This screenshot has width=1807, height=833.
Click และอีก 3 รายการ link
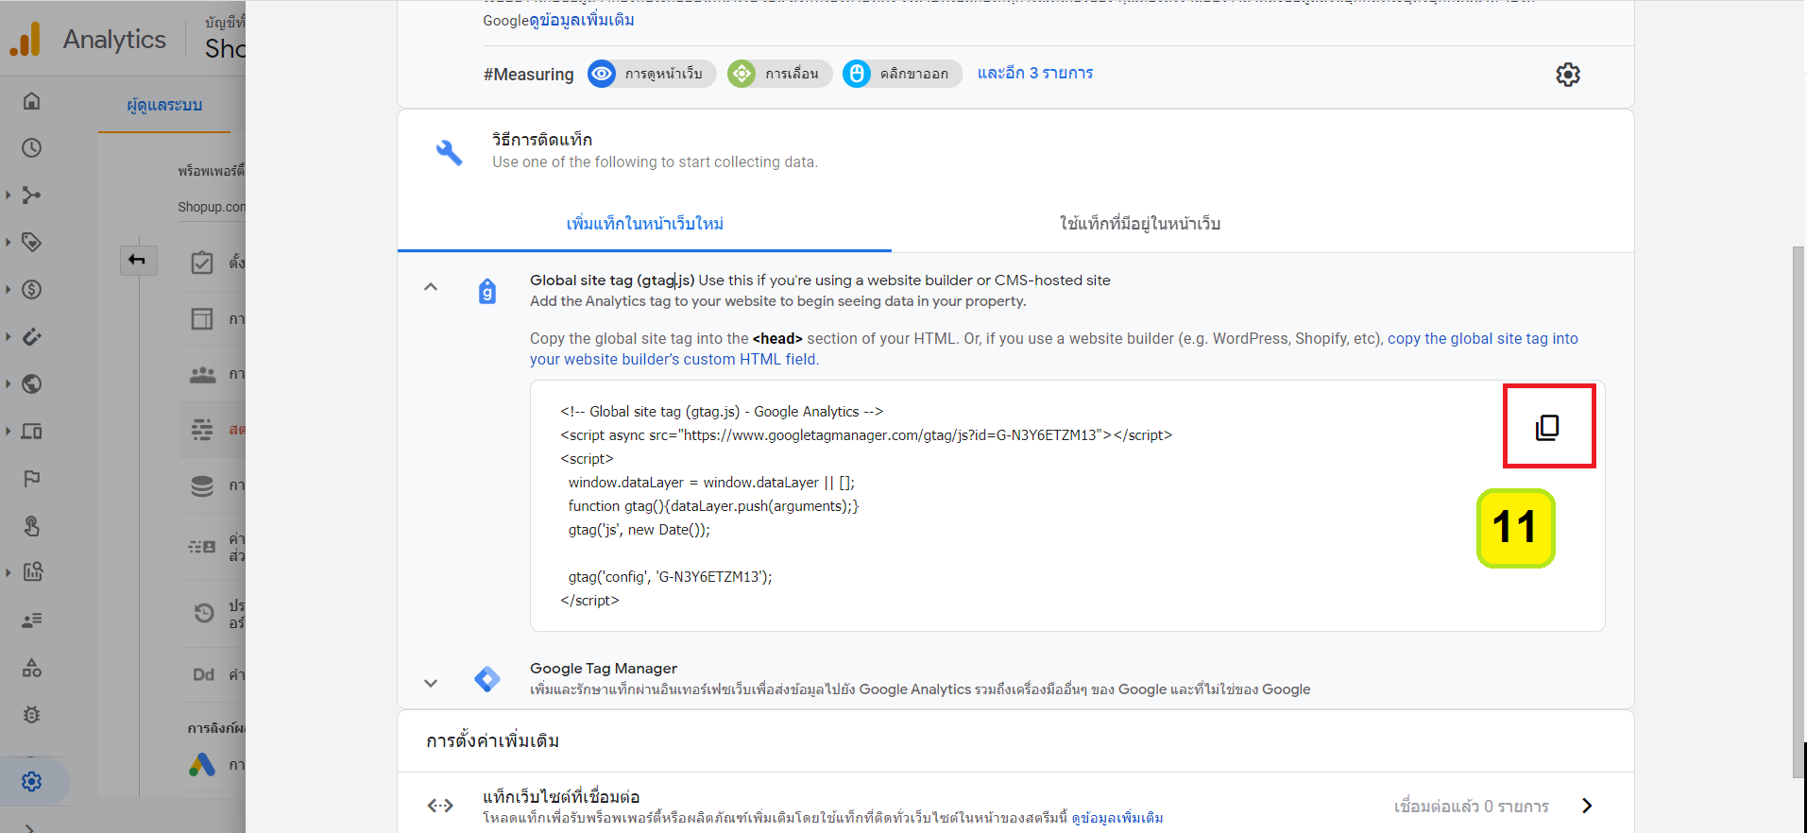1035,73
